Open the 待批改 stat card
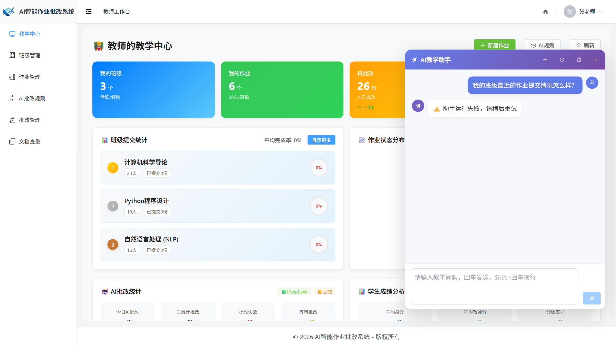Image resolution: width=616 pixels, height=346 pixels. [377, 90]
